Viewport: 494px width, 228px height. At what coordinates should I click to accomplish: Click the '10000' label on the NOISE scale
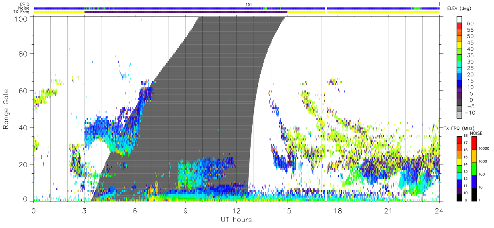[483, 149]
